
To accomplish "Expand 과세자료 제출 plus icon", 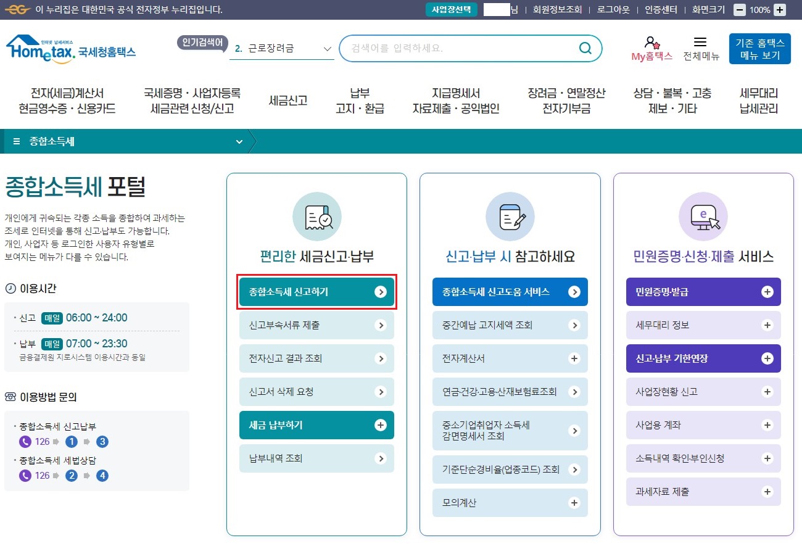I will (767, 492).
